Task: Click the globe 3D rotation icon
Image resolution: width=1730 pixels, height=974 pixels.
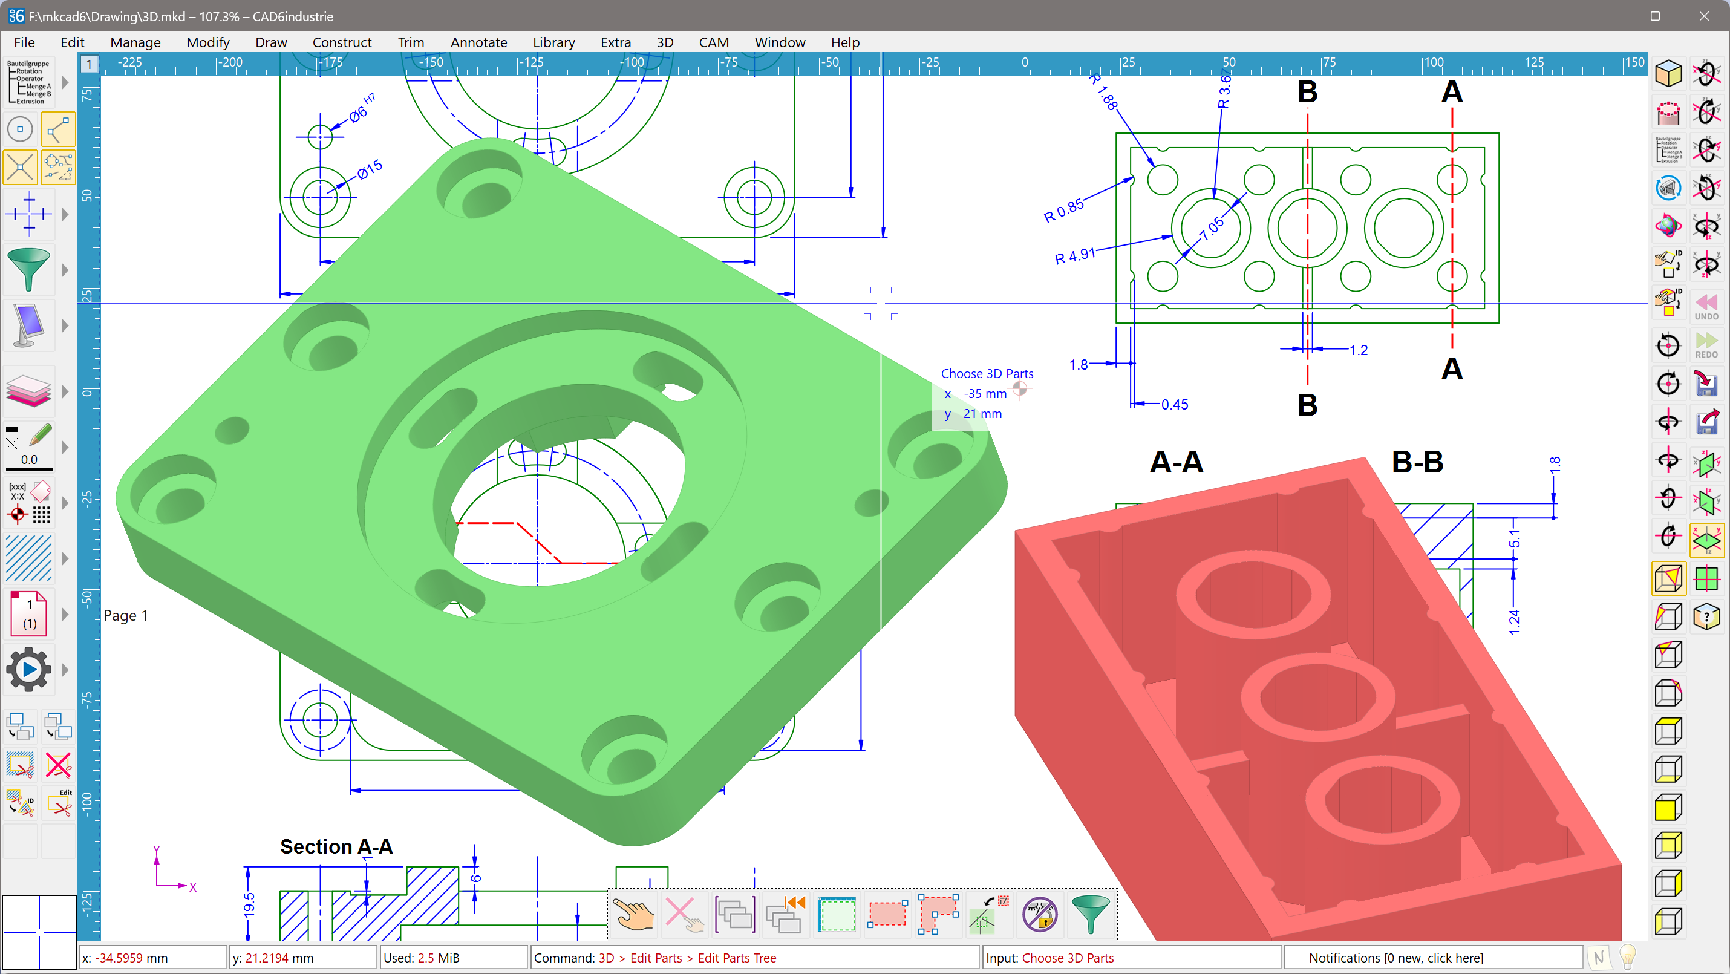Action: [x=1669, y=225]
